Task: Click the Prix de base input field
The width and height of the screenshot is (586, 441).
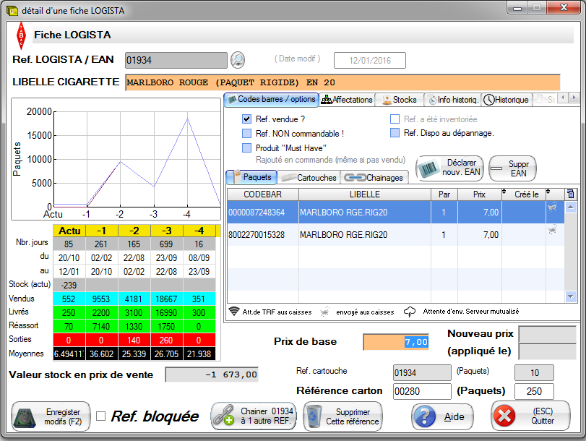Action: (395, 342)
